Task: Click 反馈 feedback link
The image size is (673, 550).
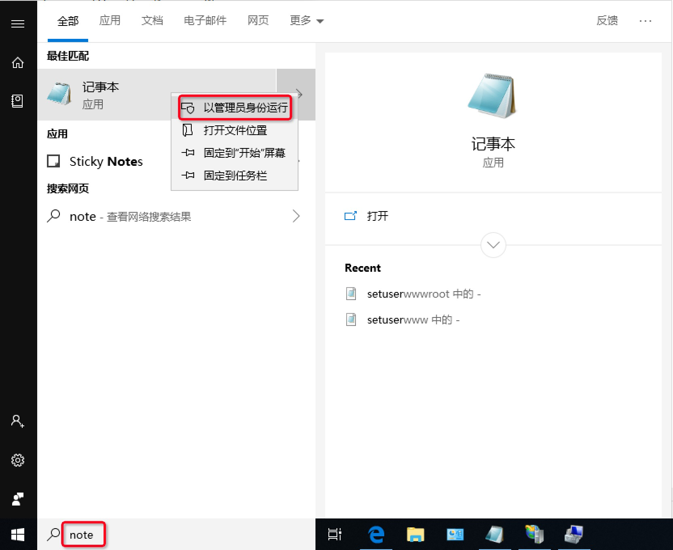Action: coord(607,20)
